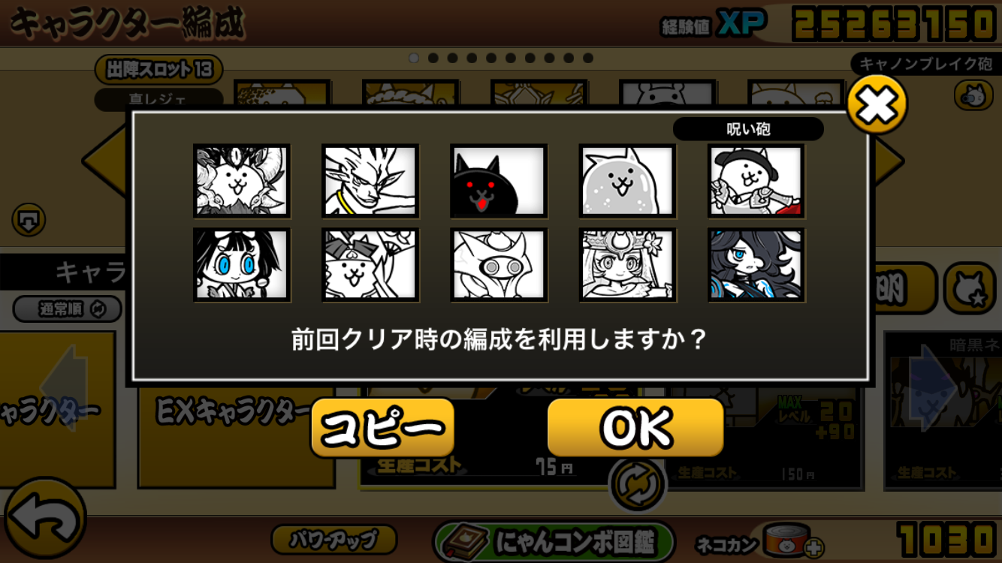Select the dark wavy-haired girl unit

pos(756,265)
